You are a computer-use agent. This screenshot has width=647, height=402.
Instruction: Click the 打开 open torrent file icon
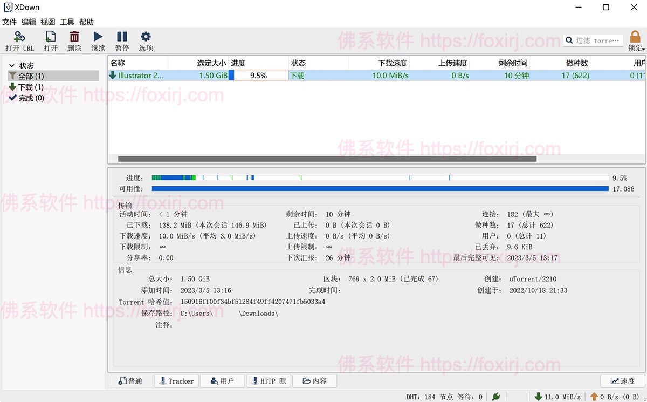pos(50,40)
